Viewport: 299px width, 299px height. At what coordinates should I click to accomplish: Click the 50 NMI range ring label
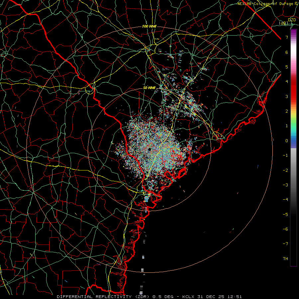[x=149, y=88]
